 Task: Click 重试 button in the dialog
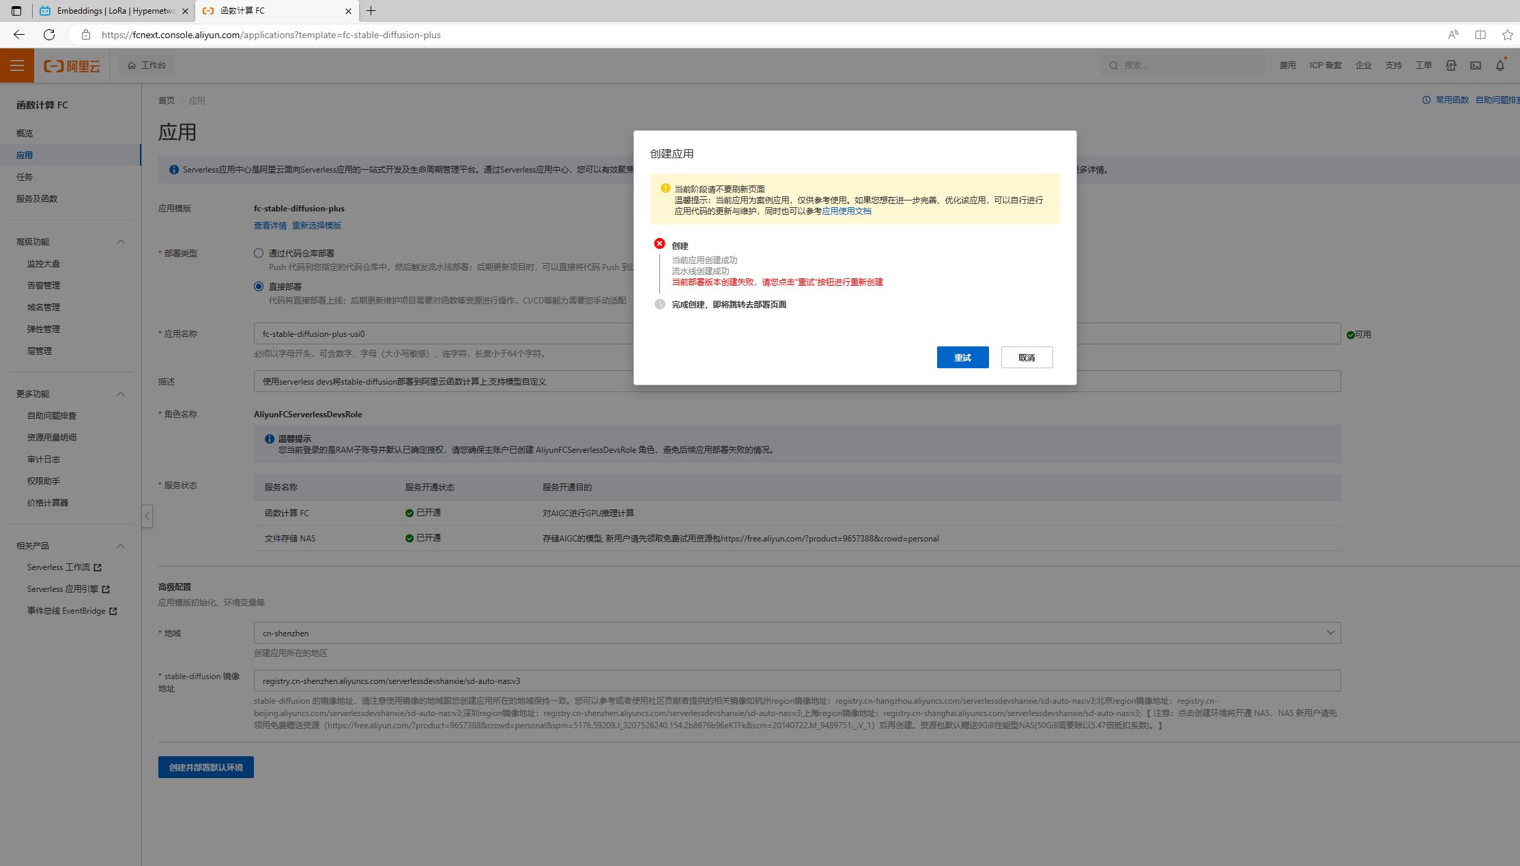coord(962,357)
